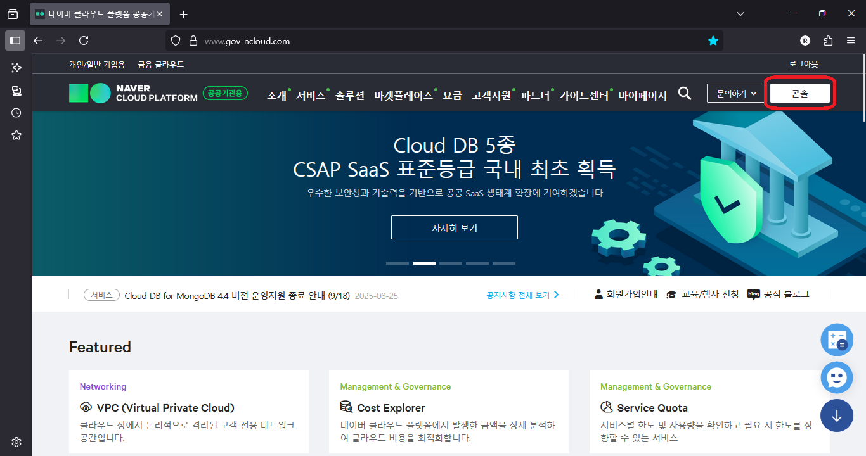Viewport: 866px width, 456px height.
Task: Bookmark star icon in address bar
Action: point(713,41)
